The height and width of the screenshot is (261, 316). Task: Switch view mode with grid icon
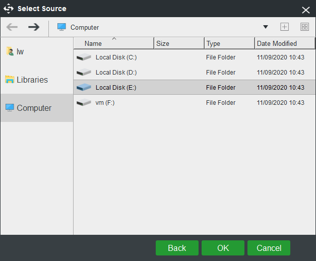click(x=304, y=27)
